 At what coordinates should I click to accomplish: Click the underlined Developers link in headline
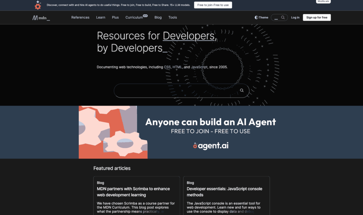(x=189, y=36)
